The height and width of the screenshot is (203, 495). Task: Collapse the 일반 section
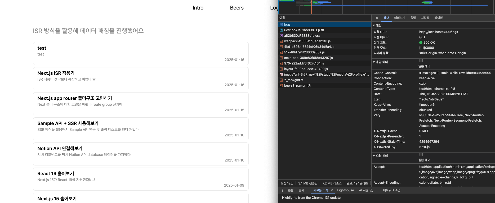pyautogui.click(x=374, y=25)
